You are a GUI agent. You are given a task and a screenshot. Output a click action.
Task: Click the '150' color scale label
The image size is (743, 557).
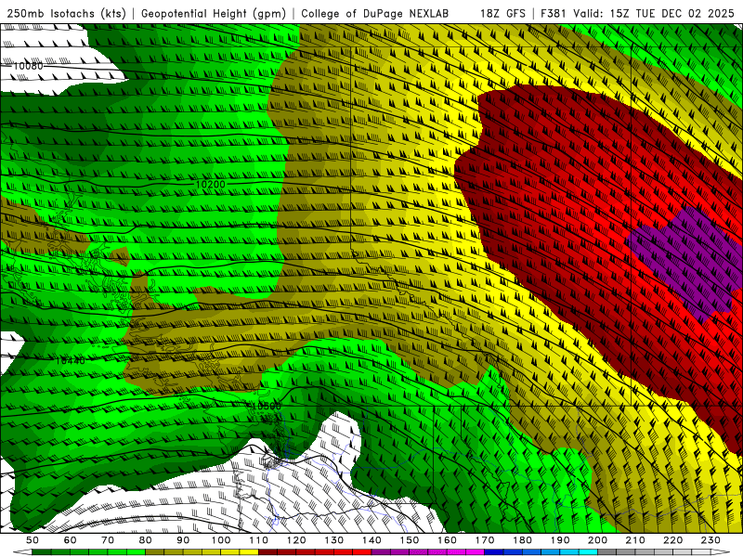point(410,540)
